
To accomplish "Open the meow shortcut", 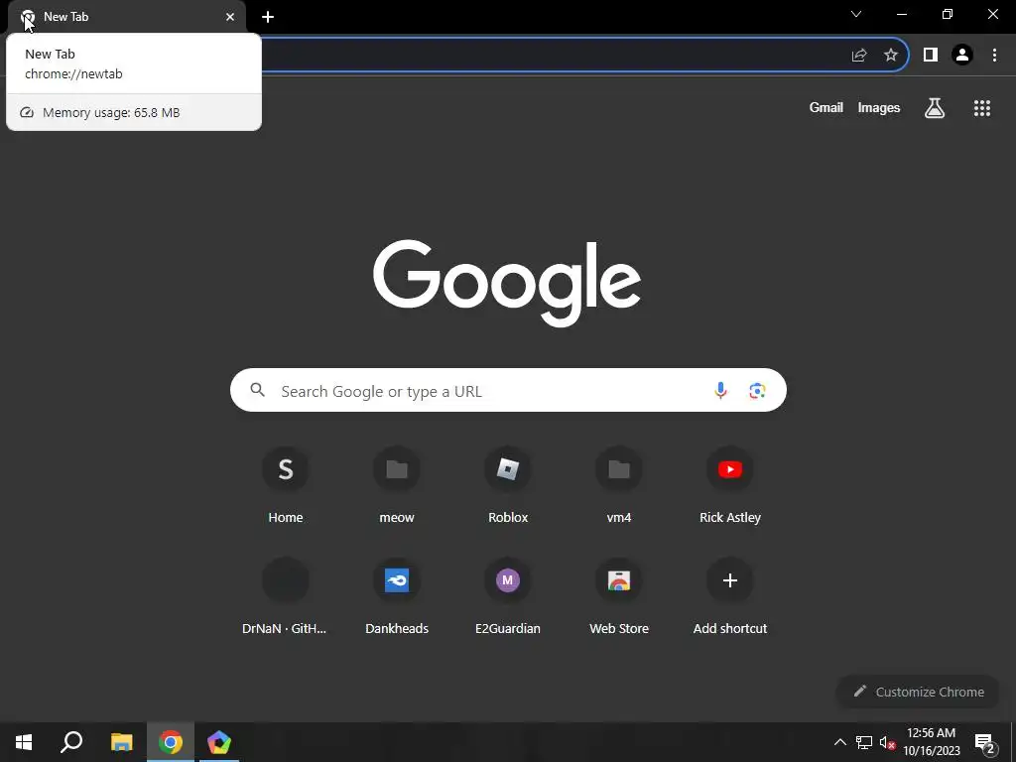I will tap(397, 484).
